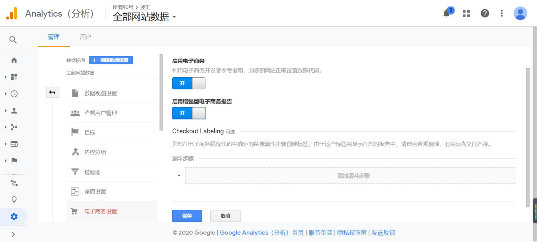
Task: Expand the Customization sidebar arrow
Action: click(x=6, y=77)
